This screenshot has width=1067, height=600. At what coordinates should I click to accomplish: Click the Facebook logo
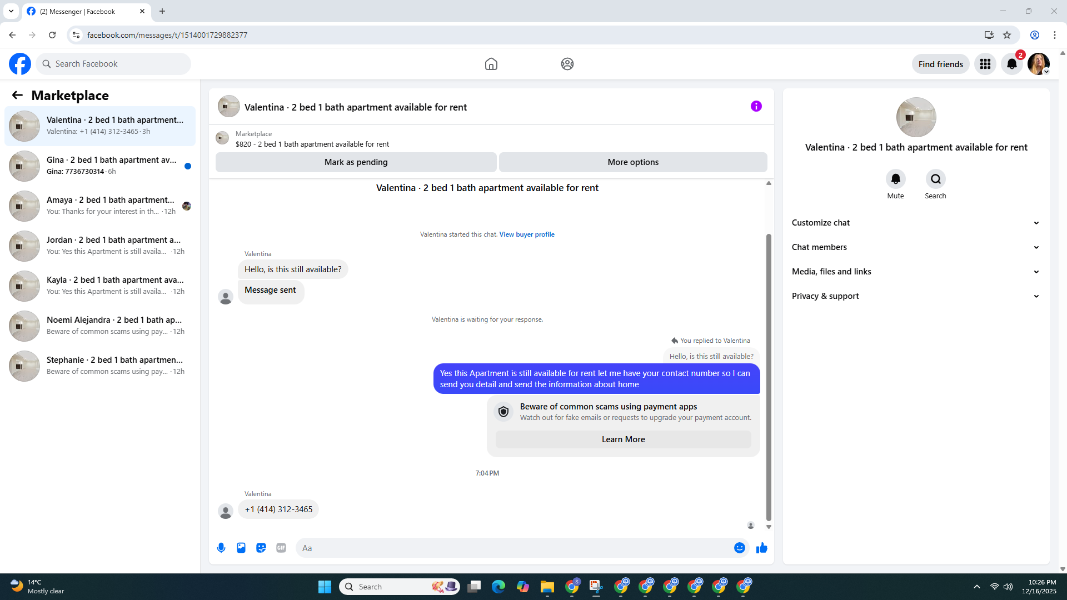[x=20, y=64]
